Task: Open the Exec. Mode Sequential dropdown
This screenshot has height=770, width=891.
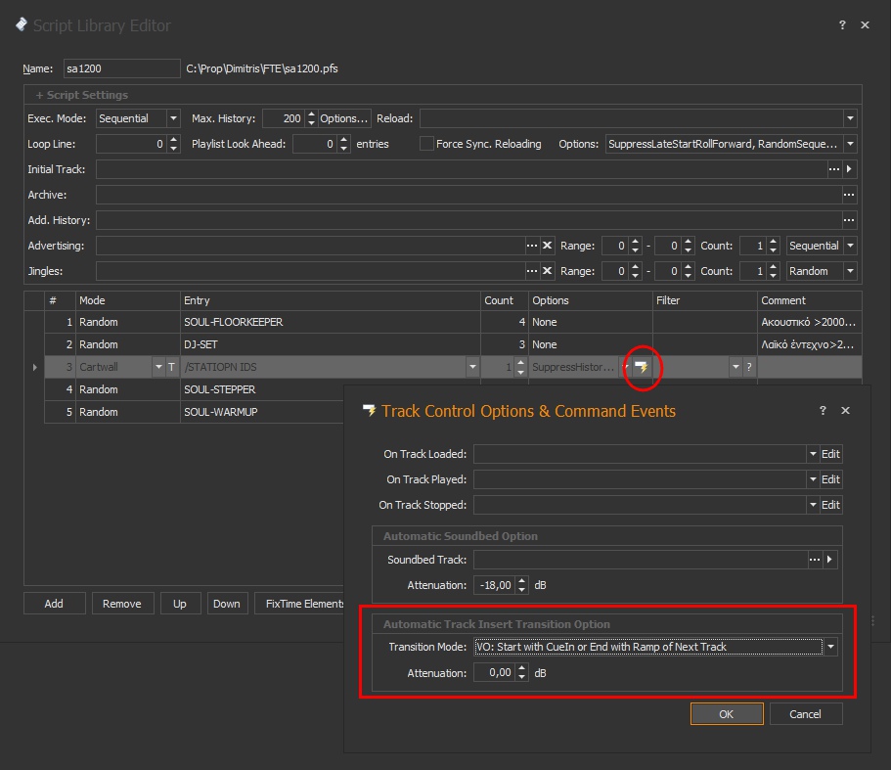Action: pyautogui.click(x=173, y=118)
